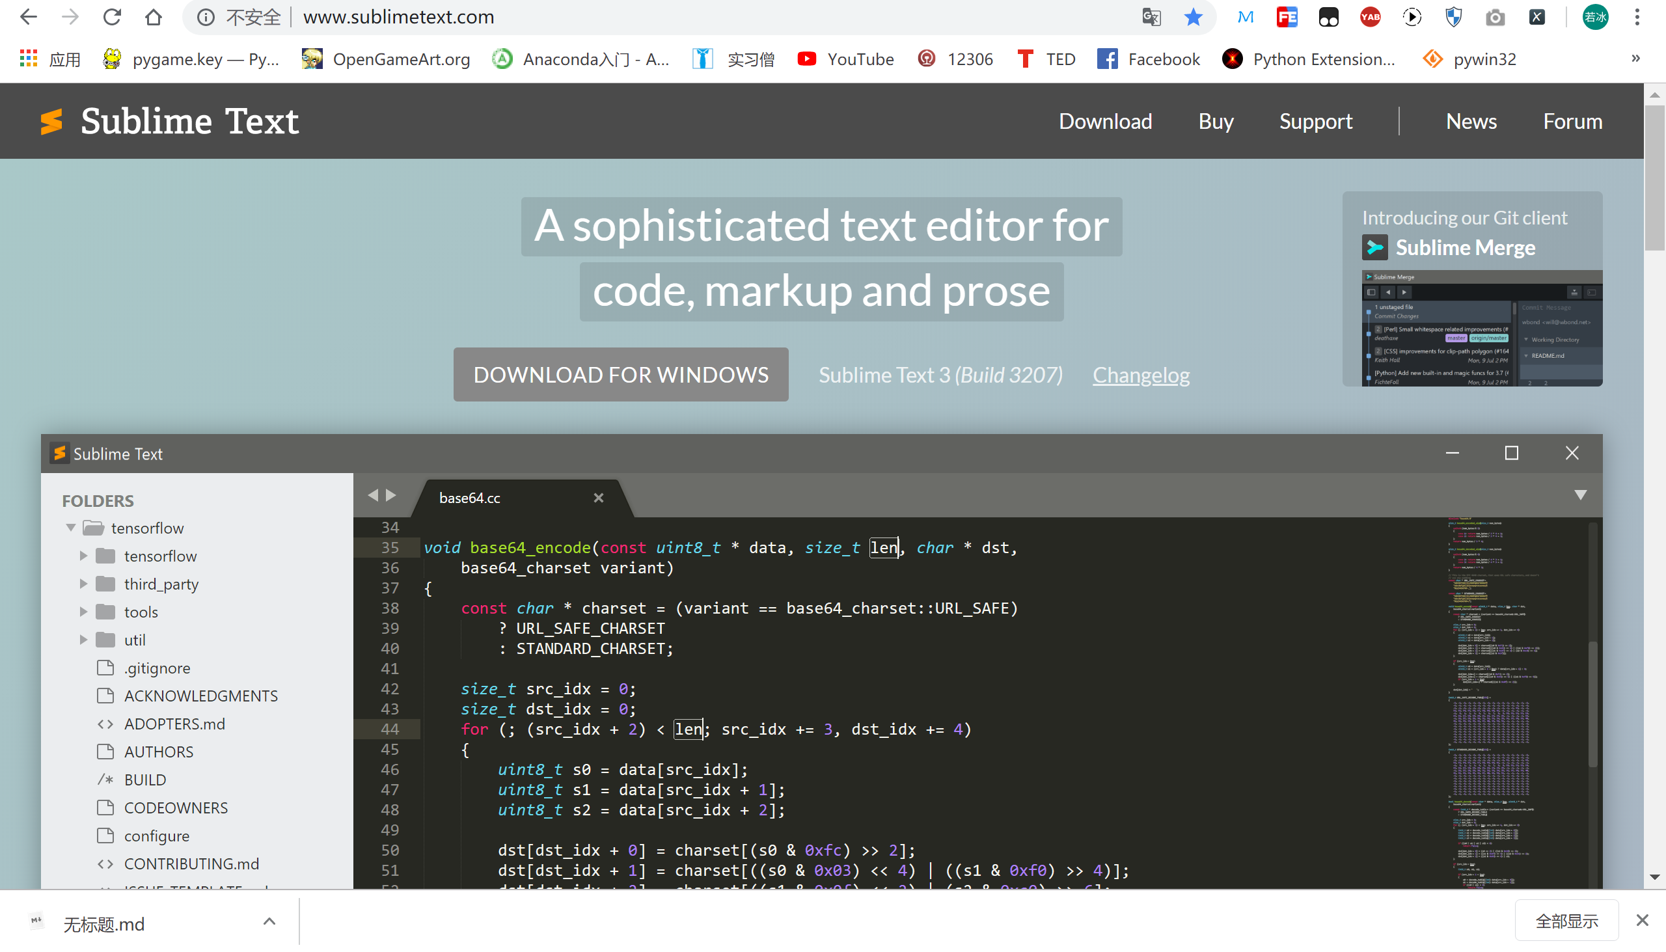Open the YouTube bookmark
The image size is (1666, 952).
tap(845, 59)
